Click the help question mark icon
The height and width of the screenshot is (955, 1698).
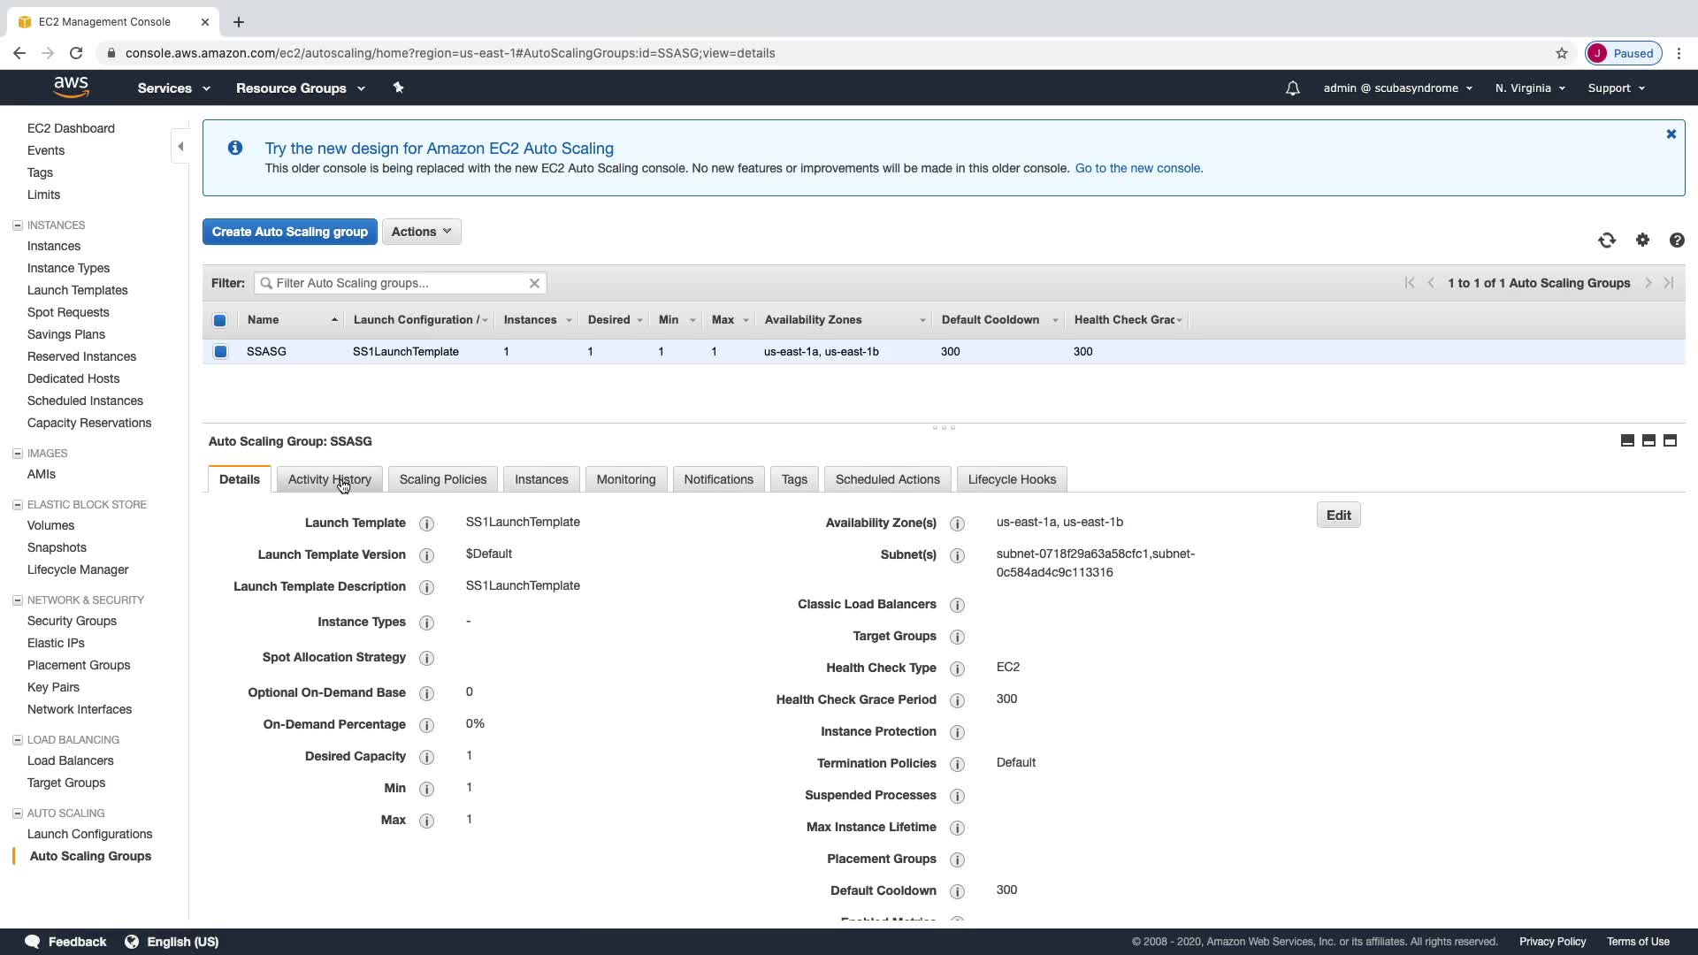click(x=1677, y=241)
